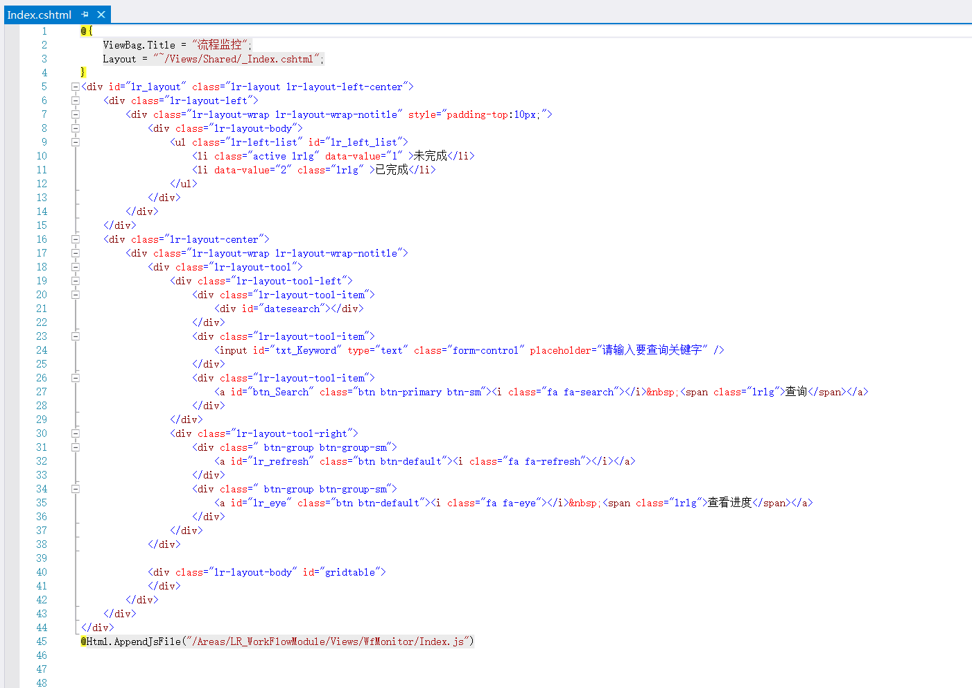Click line number 48 in the margin

pyautogui.click(x=42, y=682)
